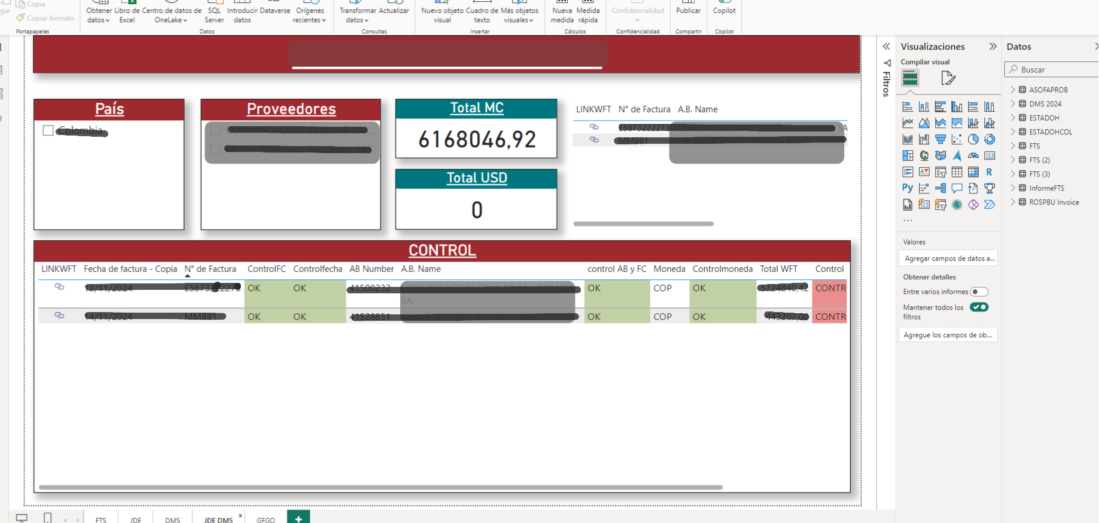
Task: Click the Buscar field in Datos
Action: 1052,70
